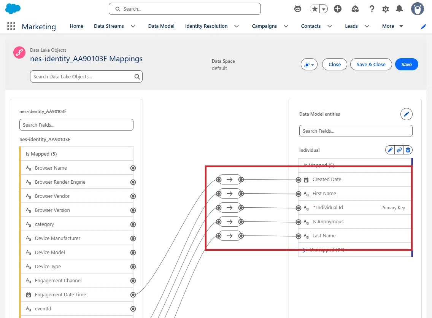Expand the Contacts menu chevron

coord(329,26)
